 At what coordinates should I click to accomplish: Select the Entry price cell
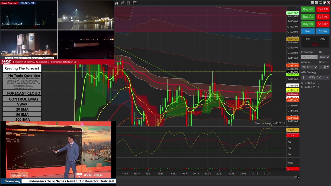(x=322, y=39)
